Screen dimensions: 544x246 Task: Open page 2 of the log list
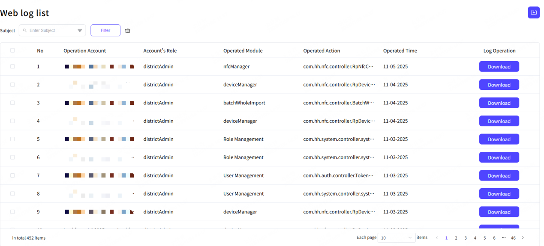(x=456, y=238)
